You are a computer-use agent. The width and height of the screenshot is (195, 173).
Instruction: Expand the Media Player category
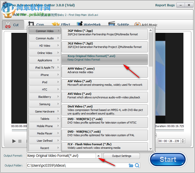pos(45,133)
